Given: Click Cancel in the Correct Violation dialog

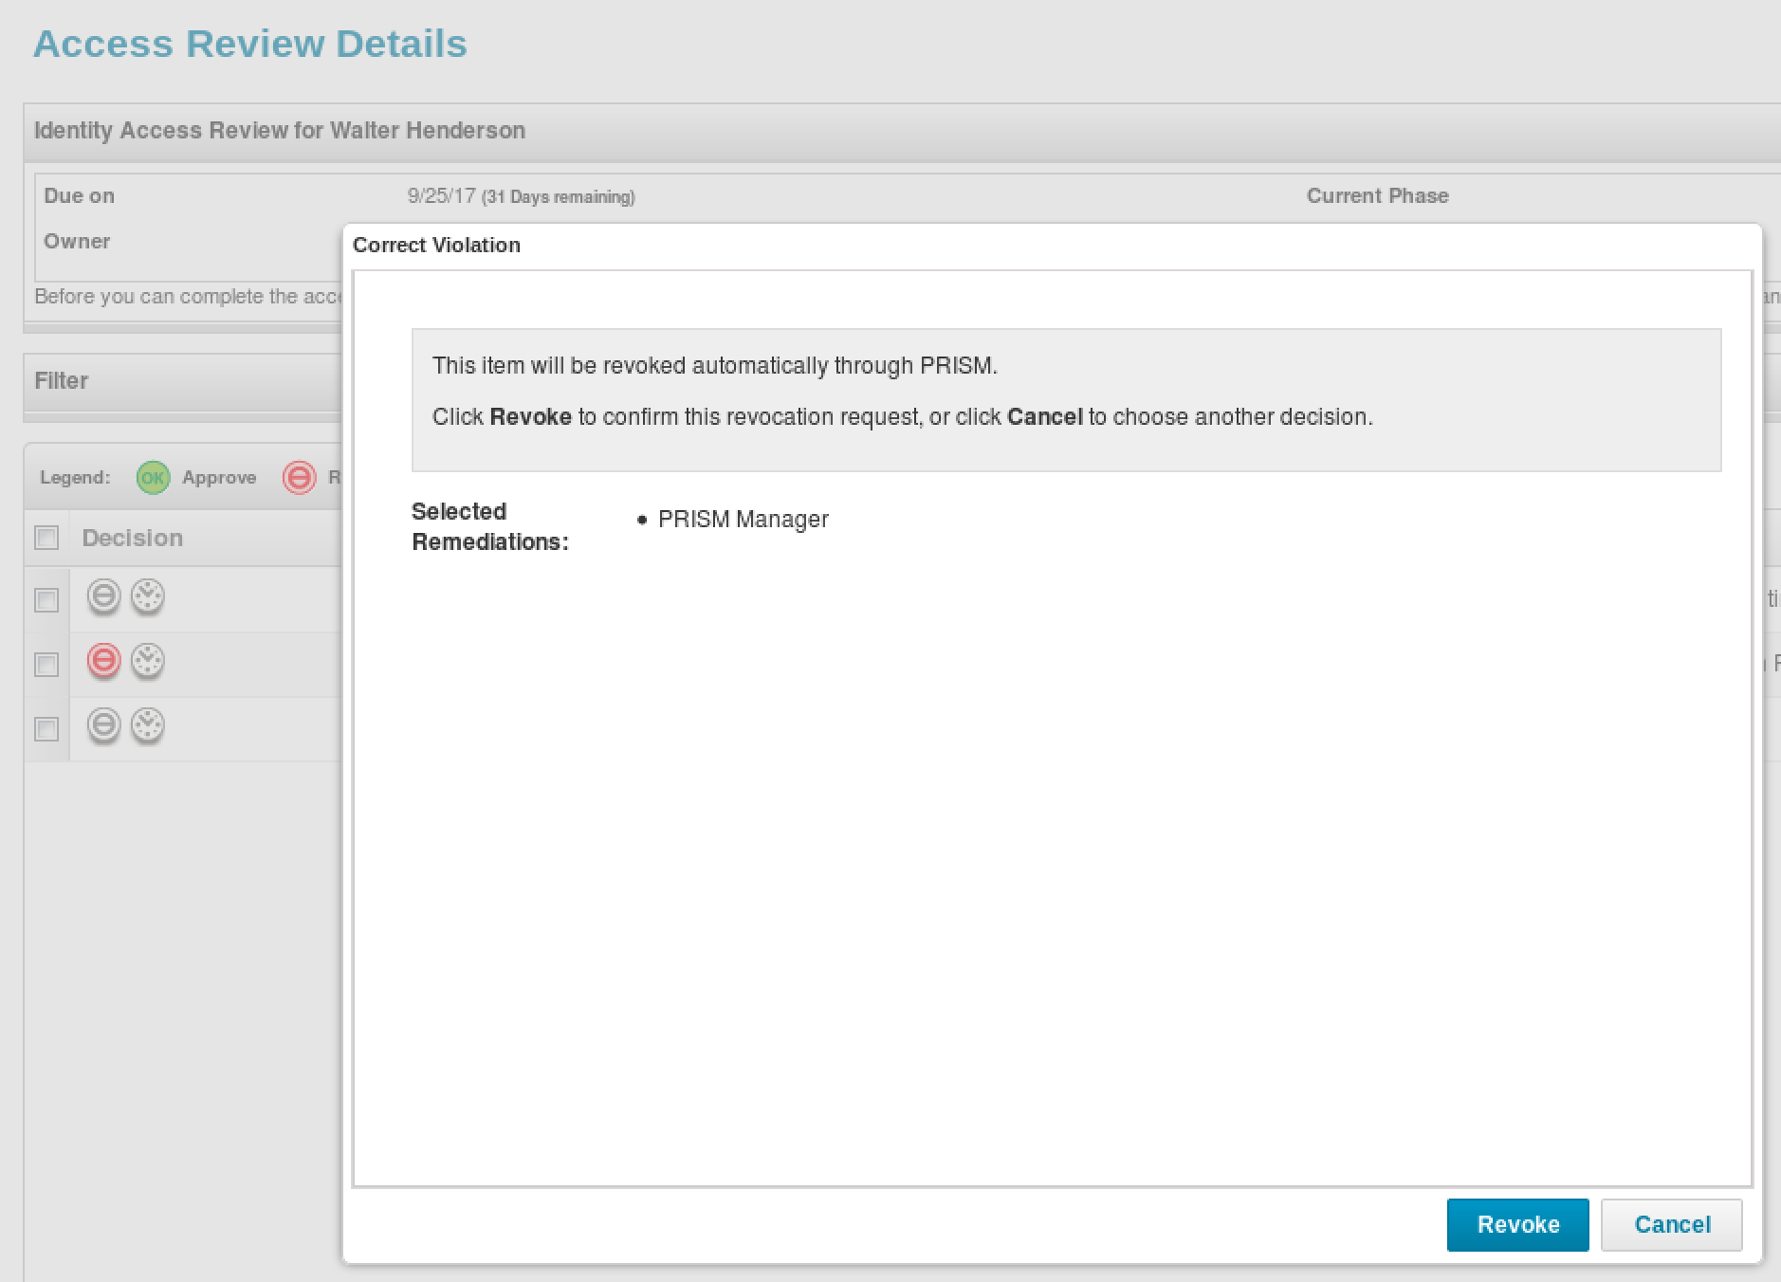Looking at the screenshot, I should tap(1672, 1224).
